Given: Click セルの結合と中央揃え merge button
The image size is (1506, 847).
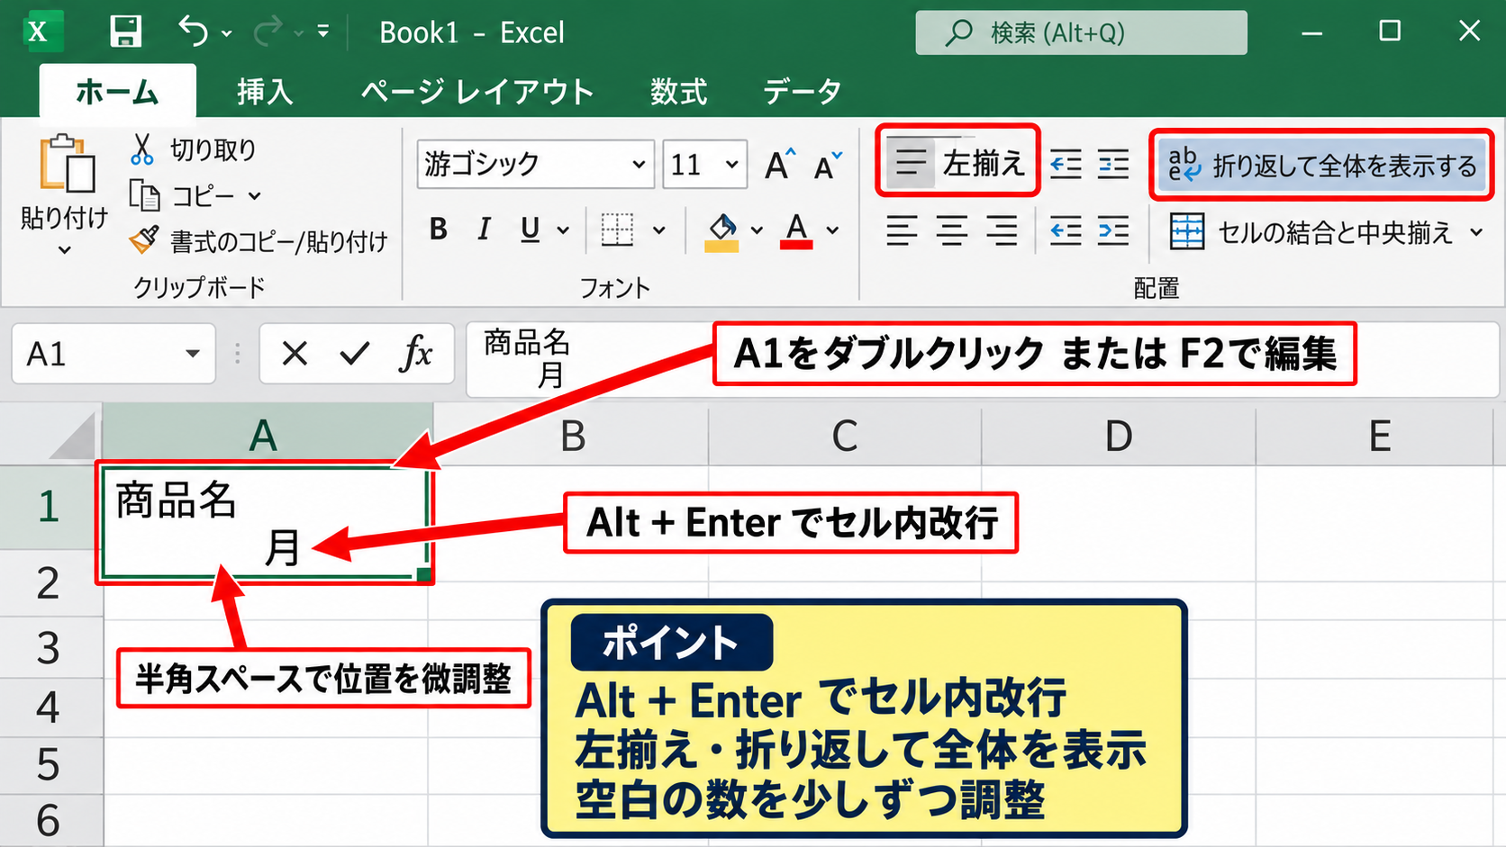Looking at the screenshot, I should tap(1311, 232).
